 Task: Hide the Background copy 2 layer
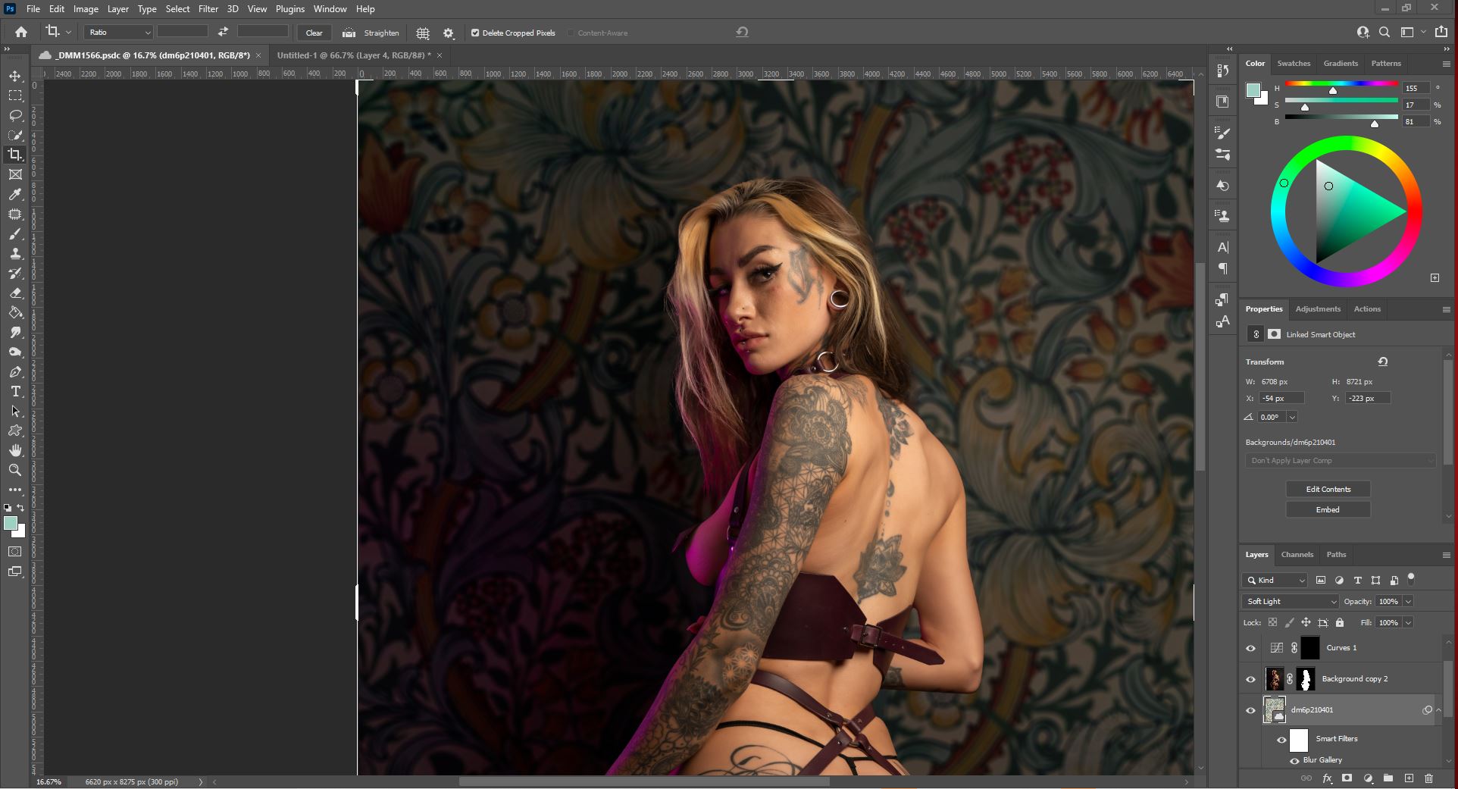click(1251, 679)
